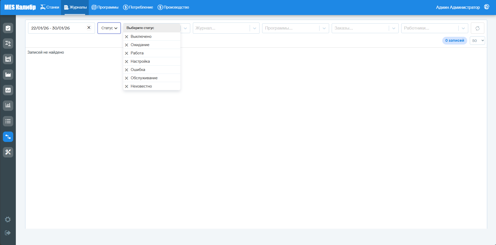Click the 0 записей badge

tap(455, 40)
